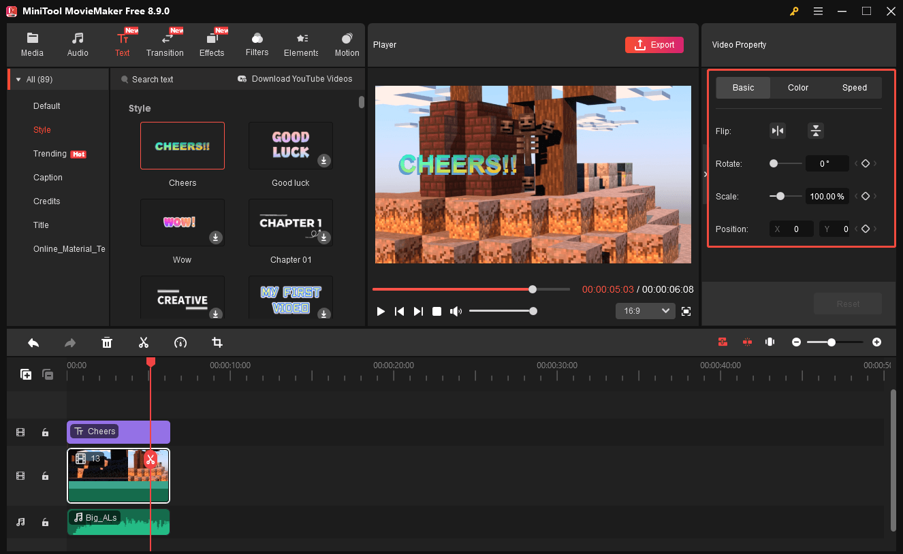
Task: Add keyframe for Position
Action: click(866, 229)
